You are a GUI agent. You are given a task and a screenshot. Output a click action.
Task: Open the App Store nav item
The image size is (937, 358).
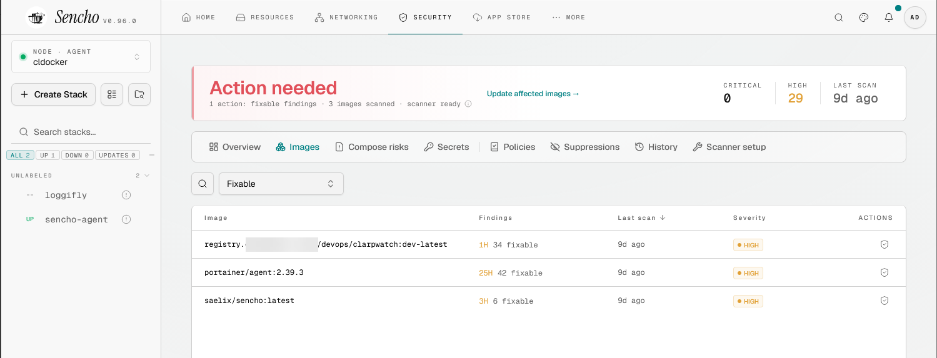[501, 17]
